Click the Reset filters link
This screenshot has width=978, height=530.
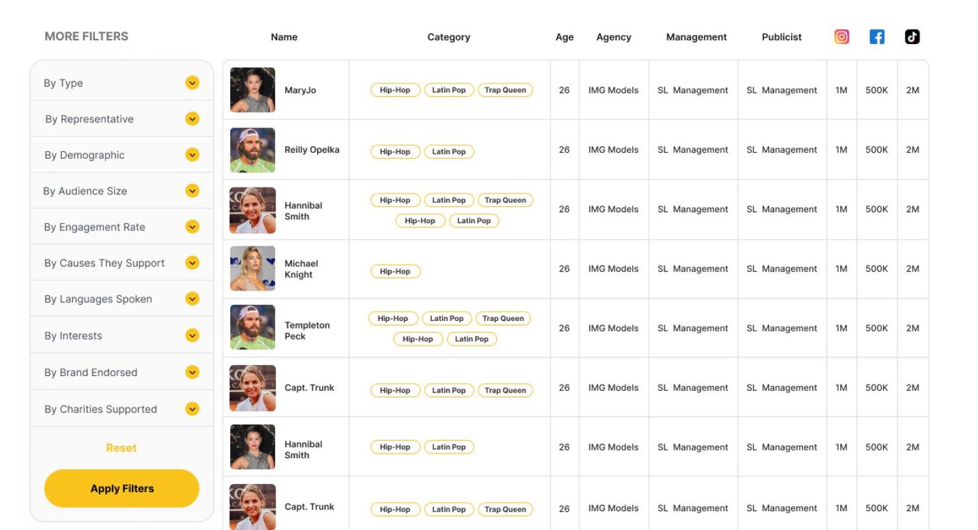click(121, 448)
